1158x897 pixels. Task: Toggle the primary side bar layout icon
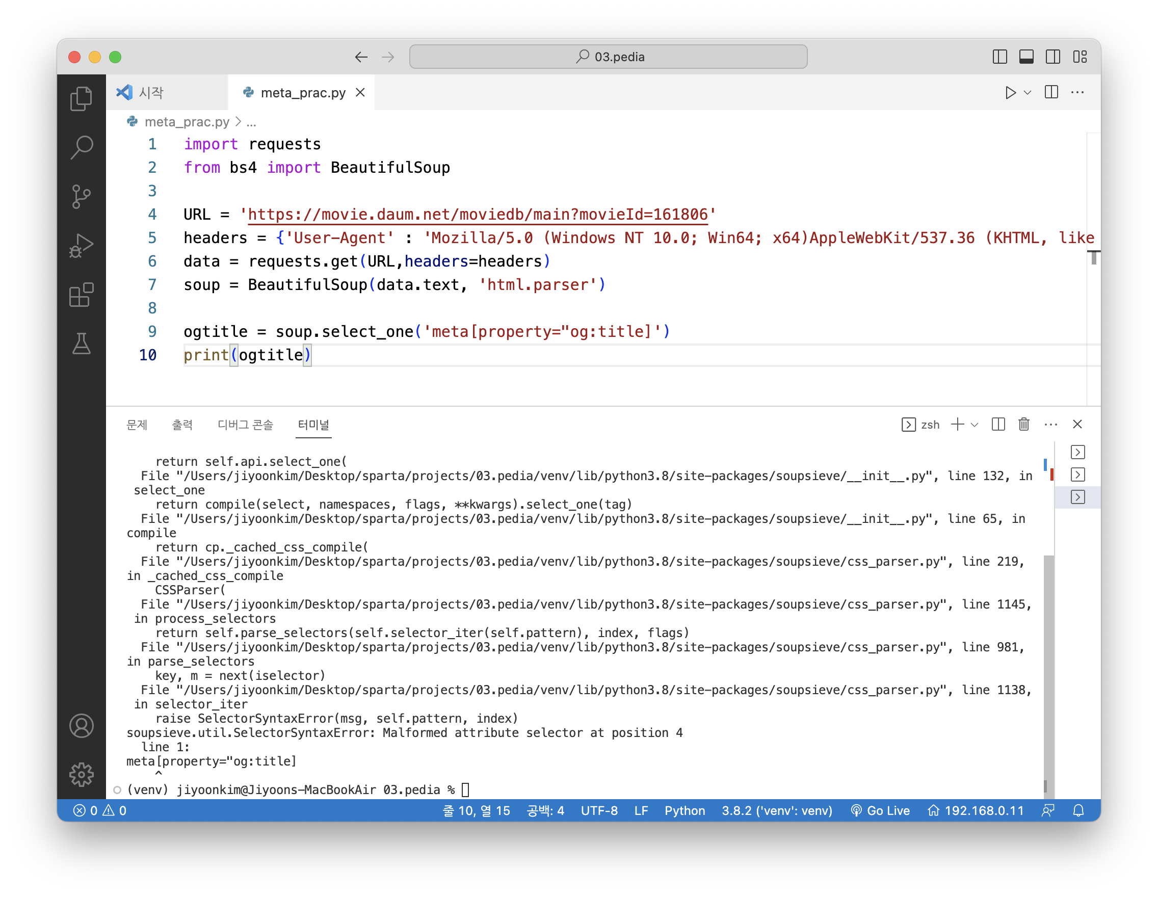[999, 57]
